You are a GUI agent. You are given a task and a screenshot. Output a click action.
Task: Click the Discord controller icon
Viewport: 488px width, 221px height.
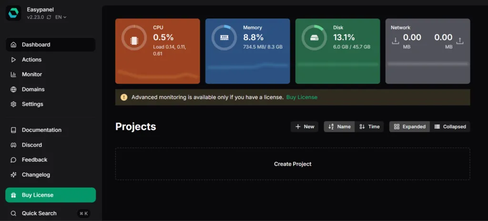pos(13,145)
